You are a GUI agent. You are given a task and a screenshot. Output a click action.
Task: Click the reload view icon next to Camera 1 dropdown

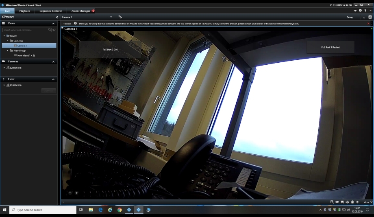pos(120,17)
